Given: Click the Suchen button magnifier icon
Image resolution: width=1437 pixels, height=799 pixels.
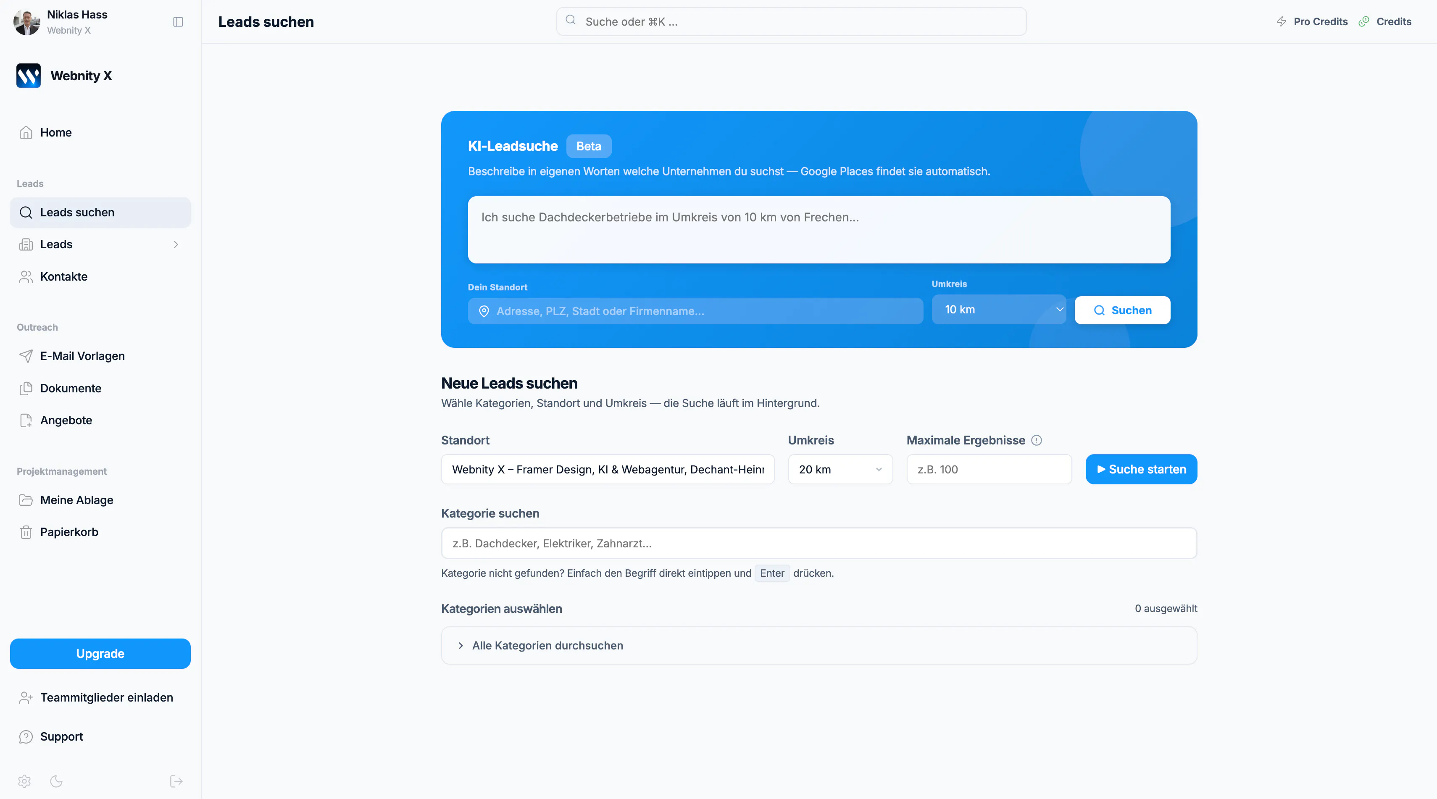Looking at the screenshot, I should pyautogui.click(x=1099, y=310).
